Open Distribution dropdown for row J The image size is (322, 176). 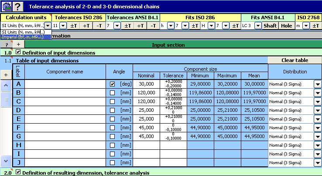(318, 162)
